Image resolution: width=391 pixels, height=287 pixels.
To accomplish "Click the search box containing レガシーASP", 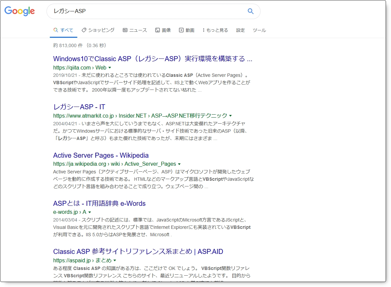I will (154, 11).
